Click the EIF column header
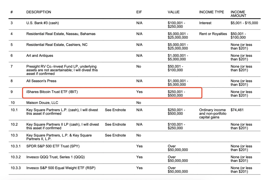The width and height of the screenshot is (272, 180). click(x=139, y=12)
